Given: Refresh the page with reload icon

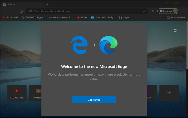Looking at the screenshot, I should 21,11.
